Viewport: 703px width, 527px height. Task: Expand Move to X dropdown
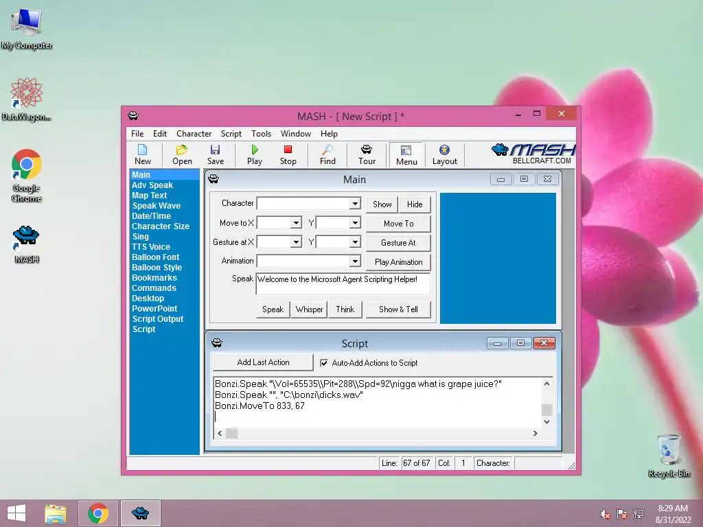click(296, 223)
